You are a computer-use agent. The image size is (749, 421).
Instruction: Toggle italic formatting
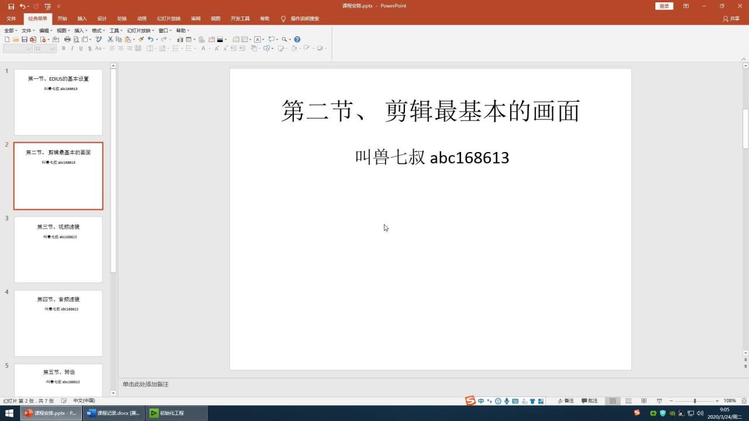click(73, 49)
